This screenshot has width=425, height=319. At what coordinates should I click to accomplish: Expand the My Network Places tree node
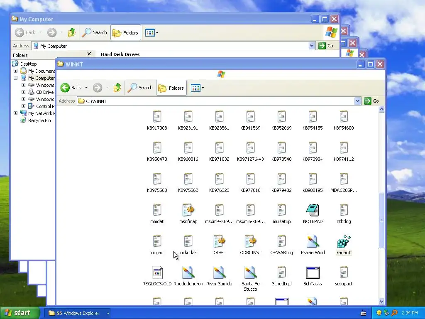(x=15, y=113)
